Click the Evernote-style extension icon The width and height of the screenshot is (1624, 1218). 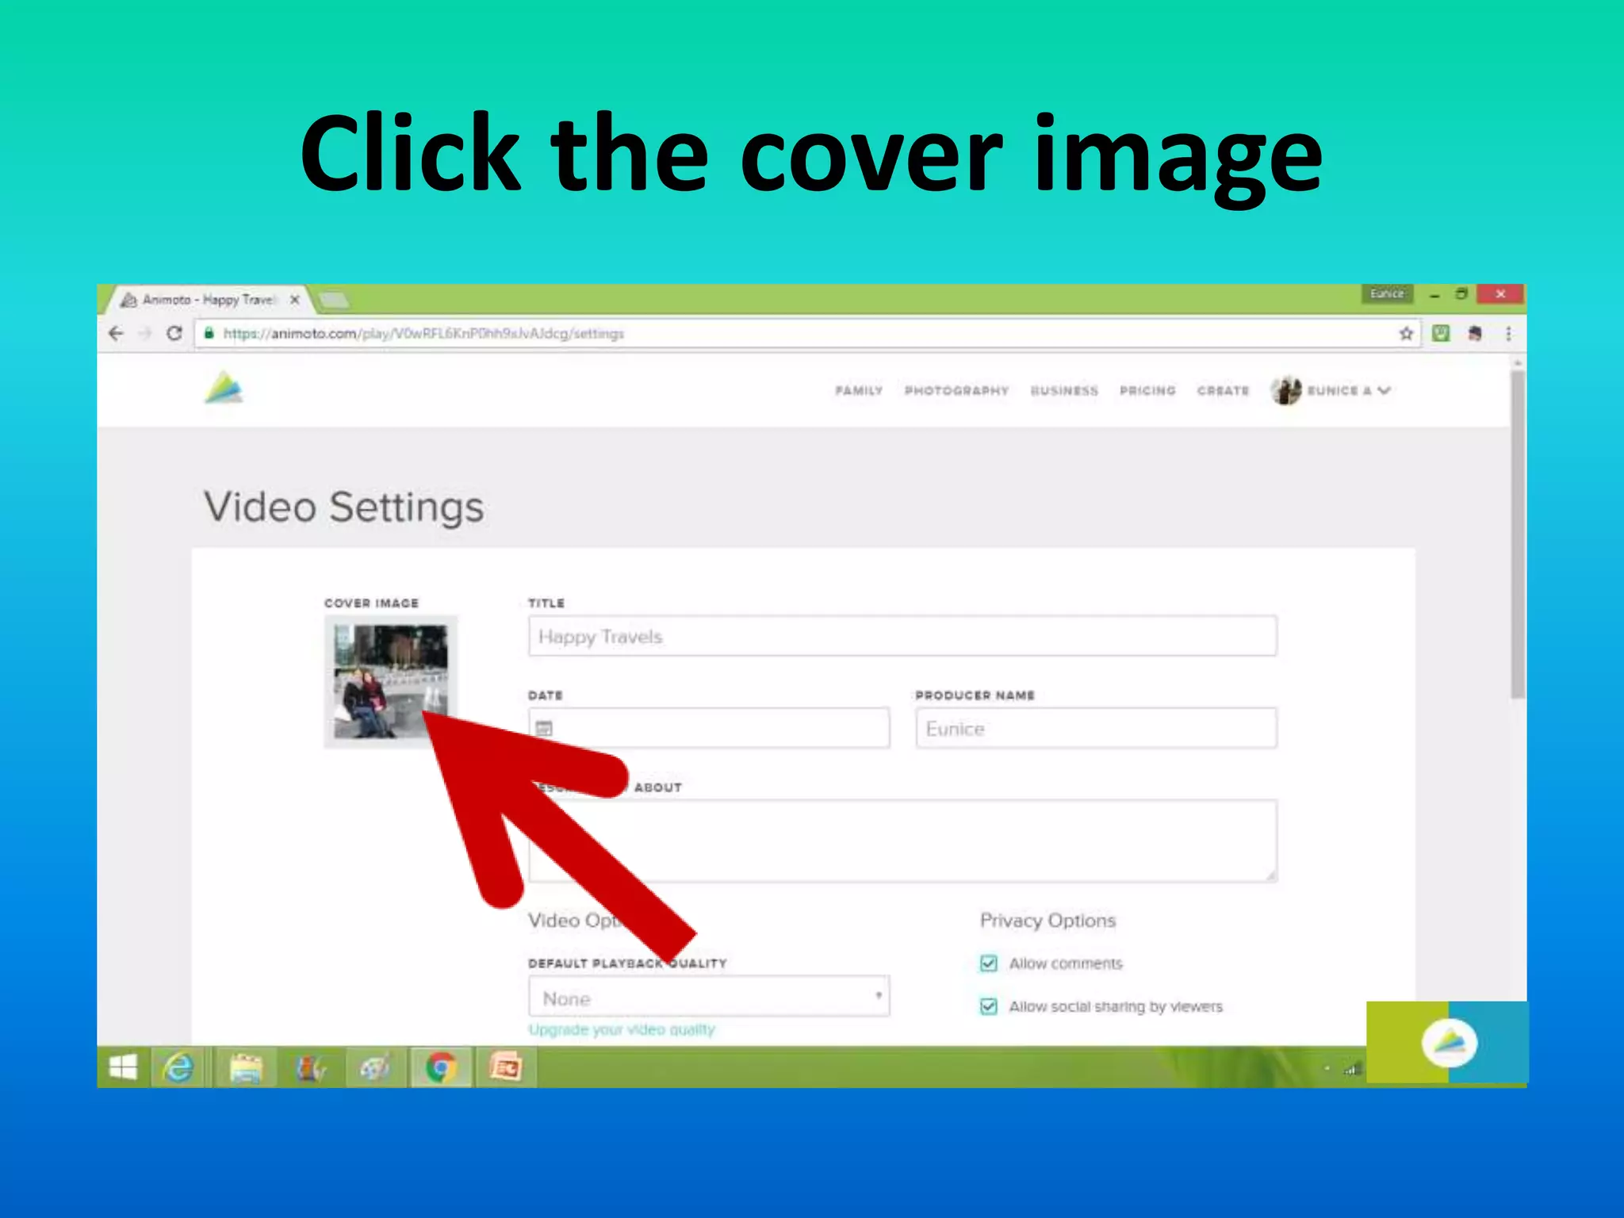[1475, 334]
